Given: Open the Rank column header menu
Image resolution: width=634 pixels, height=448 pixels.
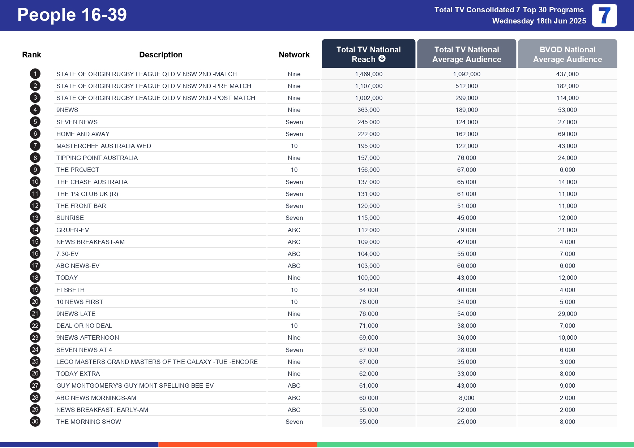Looking at the screenshot, I should [x=31, y=54].
